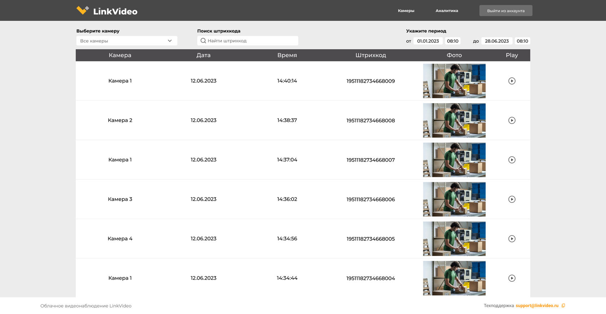Select barcode 19511182734668008 text
The width and height of the screenshot is (606, 314).
click(x=371, y=120)
